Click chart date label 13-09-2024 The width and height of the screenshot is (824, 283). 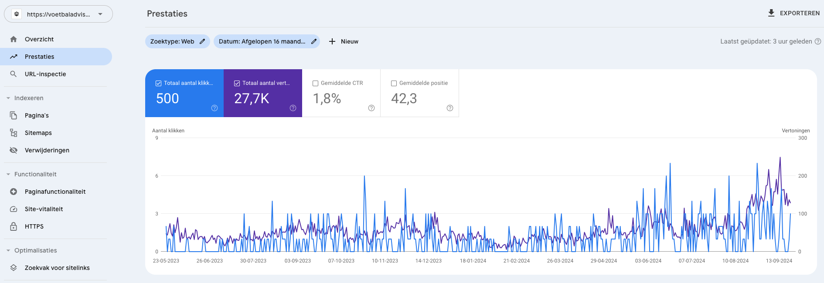pyautogui.click(x=779, y=261)
